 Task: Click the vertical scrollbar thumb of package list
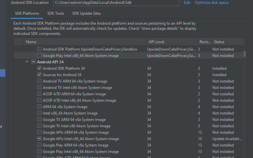point(245,54)
